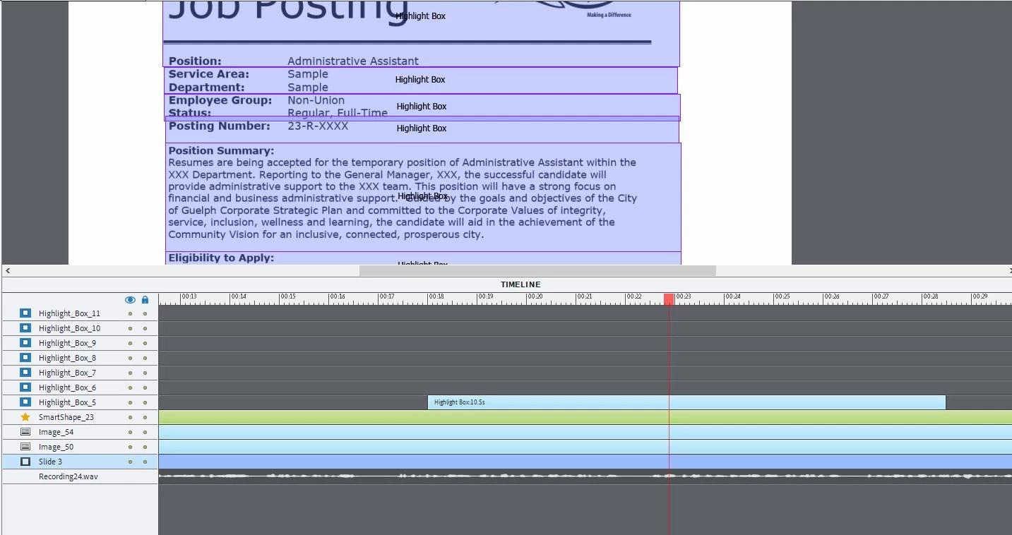Select the highlight box over Eligibility to Apply
Screen dimensions: 1012x535
[x=423, y=258]
